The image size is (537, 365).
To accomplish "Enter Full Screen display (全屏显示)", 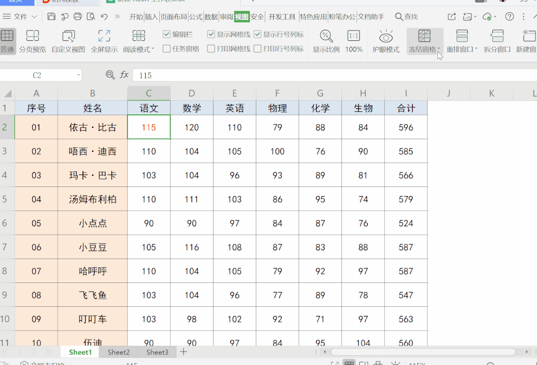I will pos(104,41).
